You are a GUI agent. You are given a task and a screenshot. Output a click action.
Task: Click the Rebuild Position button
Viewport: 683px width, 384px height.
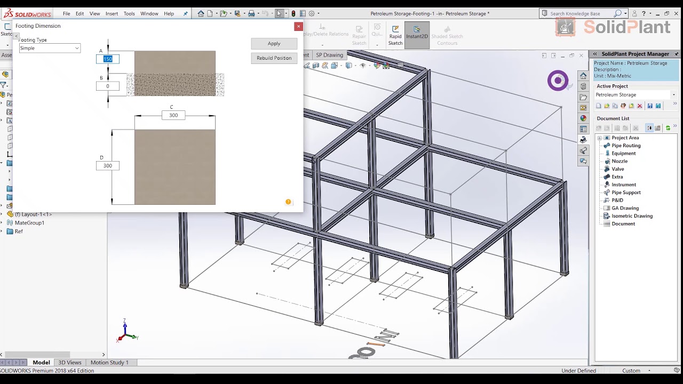pos(274,58)
